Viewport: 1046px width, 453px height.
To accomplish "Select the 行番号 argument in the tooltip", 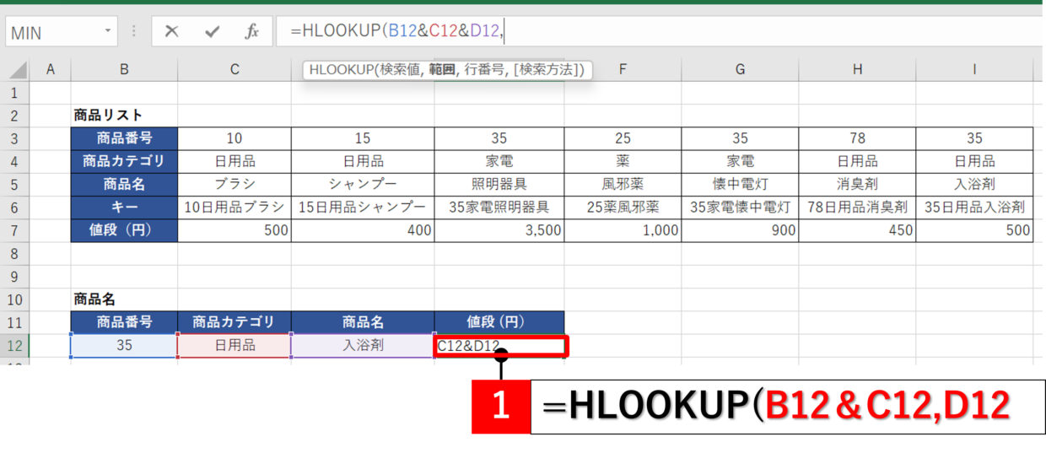I will pyautogui.click(x=480, y=70).
